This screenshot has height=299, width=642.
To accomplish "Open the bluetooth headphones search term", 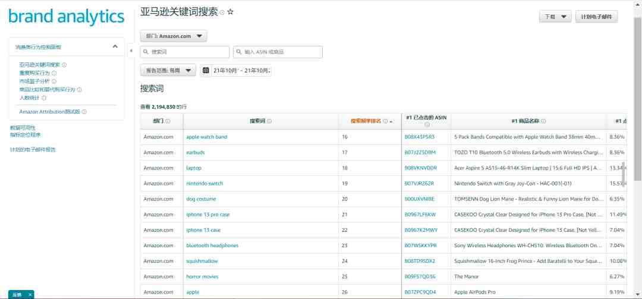I will click(x=212, y=246).
